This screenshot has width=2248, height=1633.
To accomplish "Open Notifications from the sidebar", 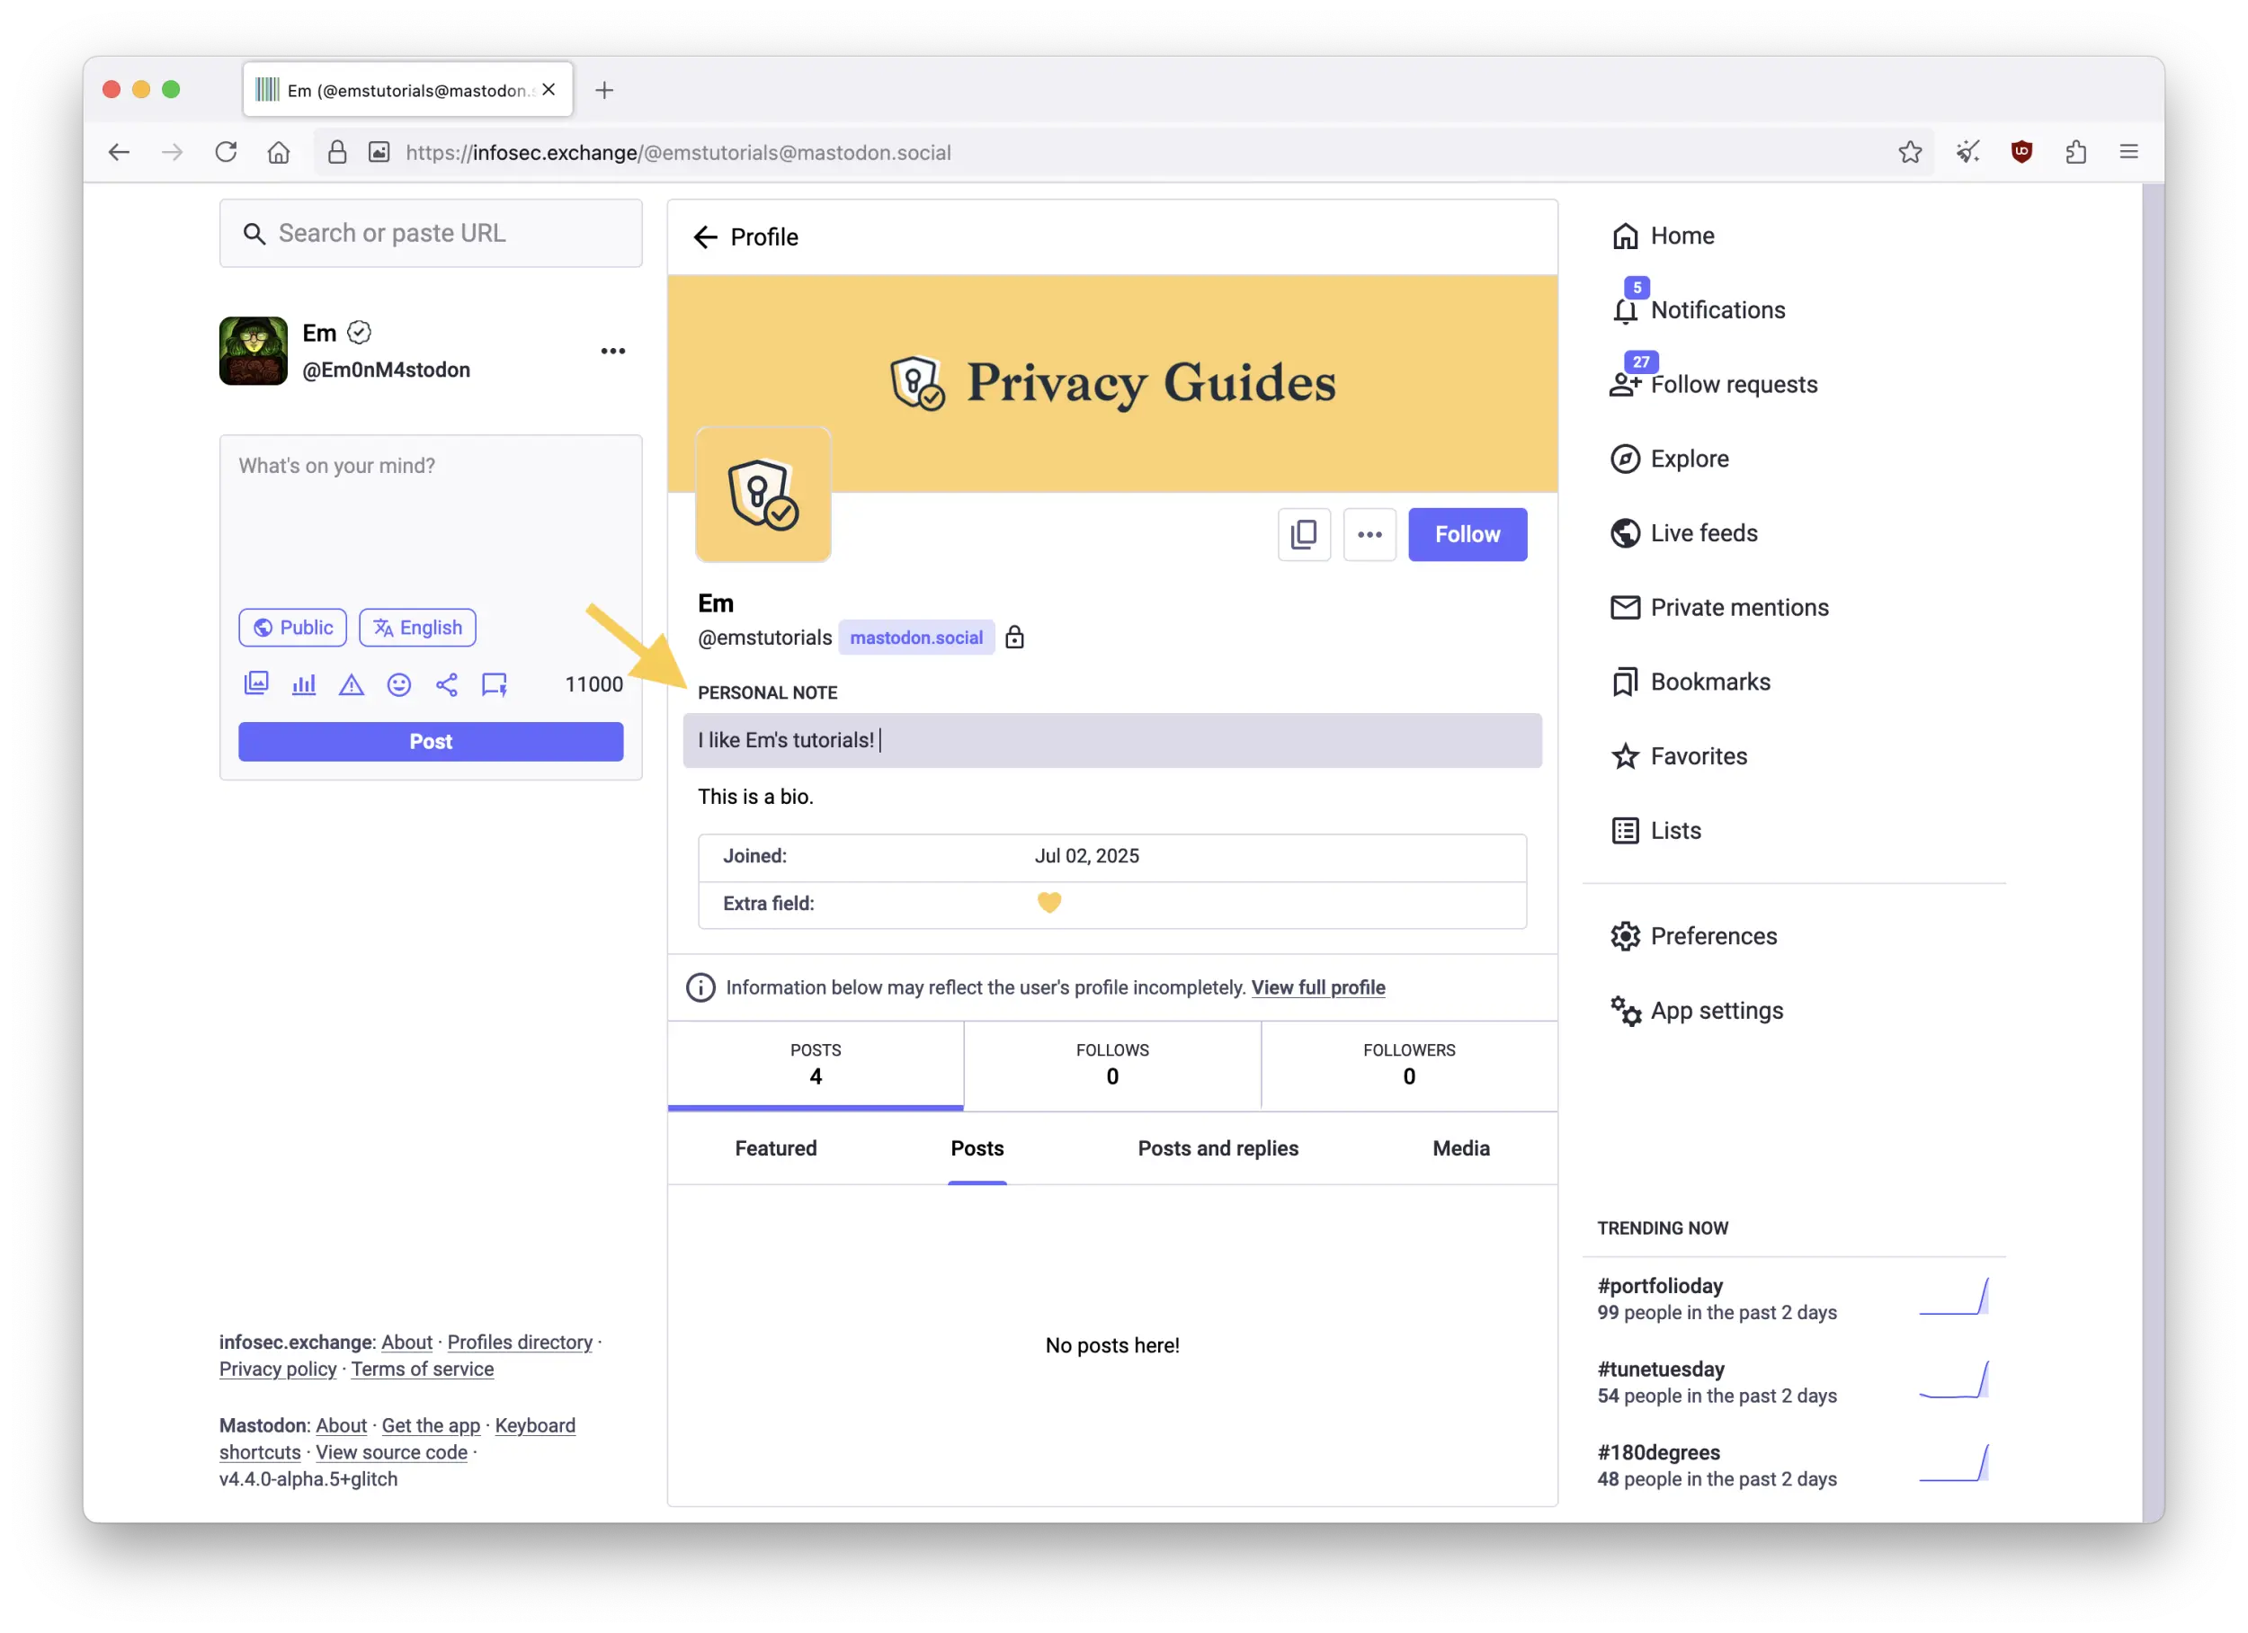I will pos(1717,309).
